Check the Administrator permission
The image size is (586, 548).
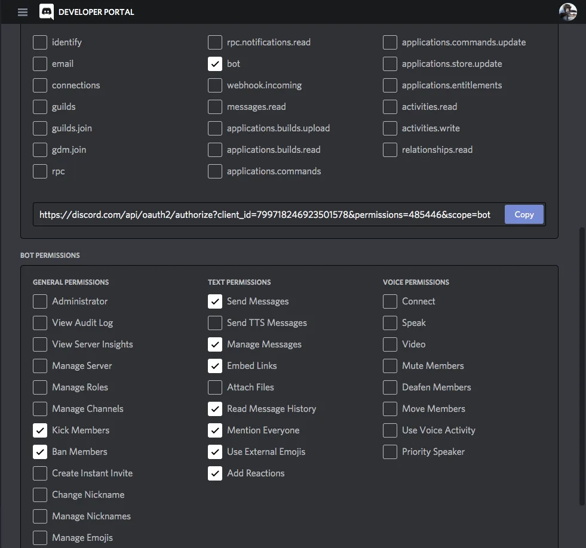pyautogui.click(x=39, y=301)
